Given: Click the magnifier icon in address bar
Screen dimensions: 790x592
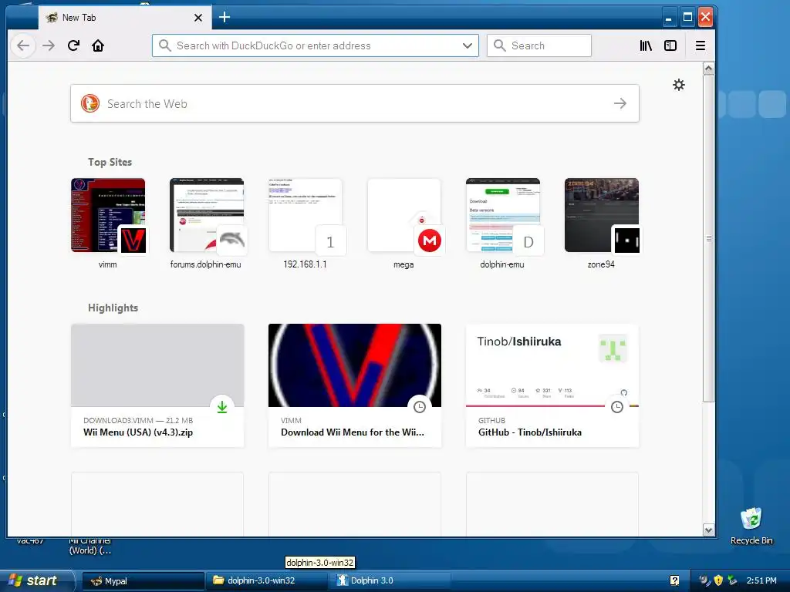Looking at the screenshot, I should click(x=165, y=45).
